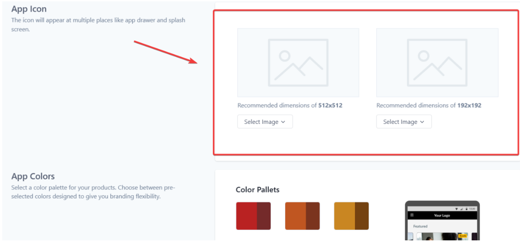Pick the golden yellow color palette
The image size is (520, 243).
point(351,216)
